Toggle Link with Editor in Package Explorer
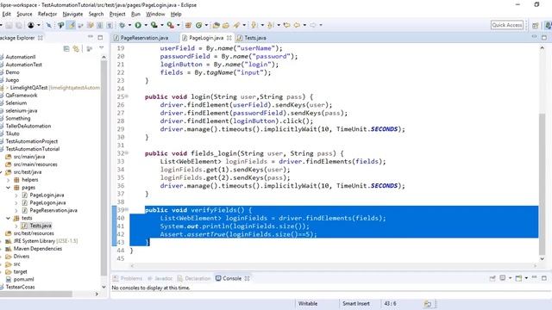The width and height of the screenshot is (552, 310). tap(76, 48)
